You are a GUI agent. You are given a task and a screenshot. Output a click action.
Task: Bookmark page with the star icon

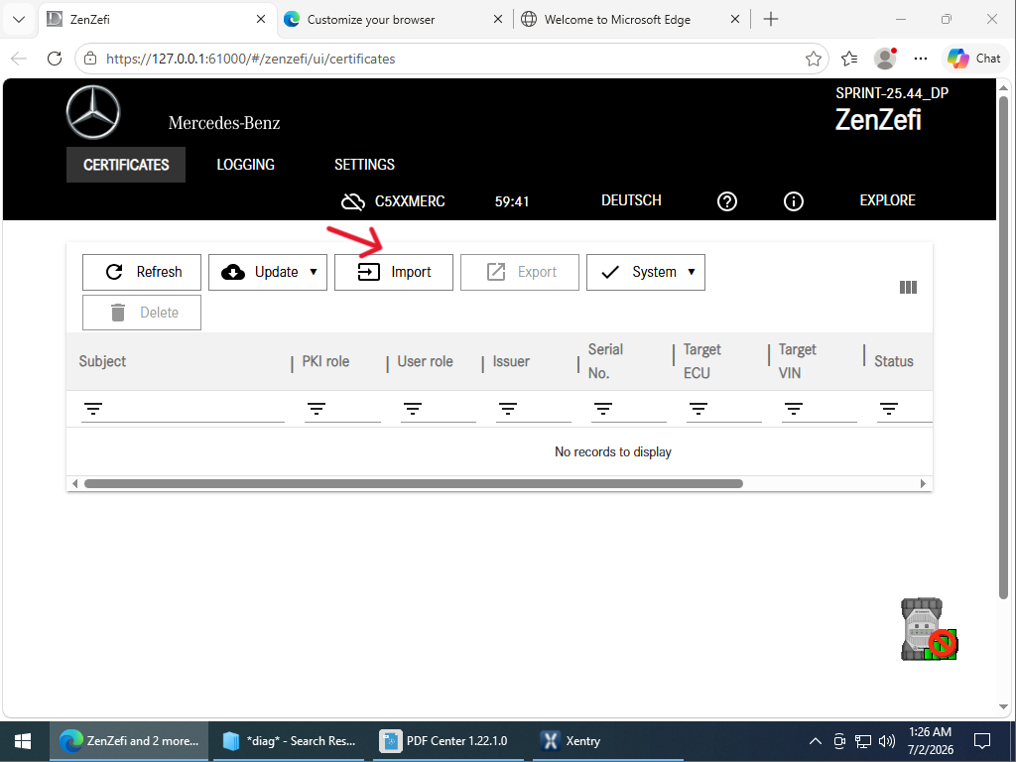[814, 59]
